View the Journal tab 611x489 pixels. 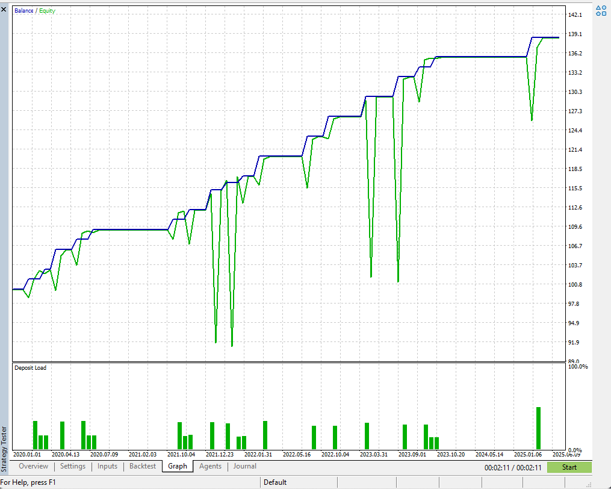(245, 466)
